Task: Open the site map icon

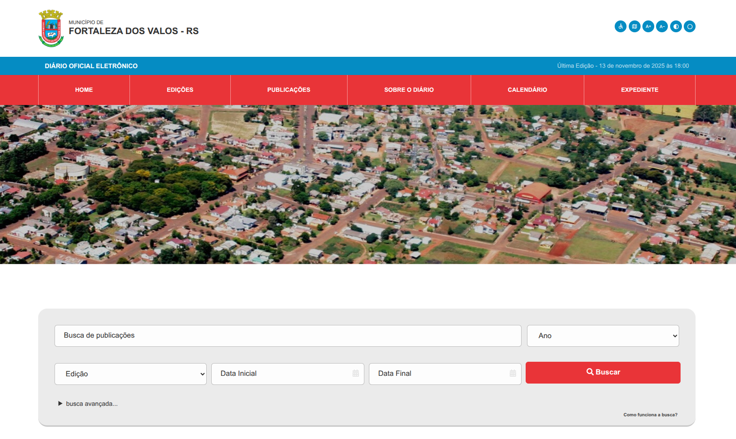Action: click(635, 26)
